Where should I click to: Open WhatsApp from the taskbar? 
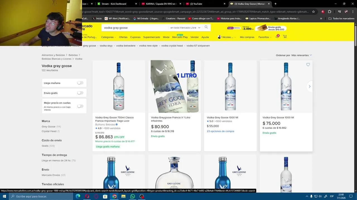(x=132, y=196)
